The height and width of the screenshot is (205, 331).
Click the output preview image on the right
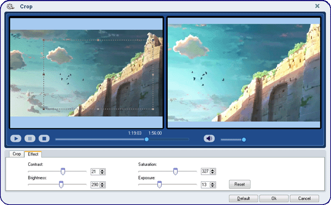point(244,73)
